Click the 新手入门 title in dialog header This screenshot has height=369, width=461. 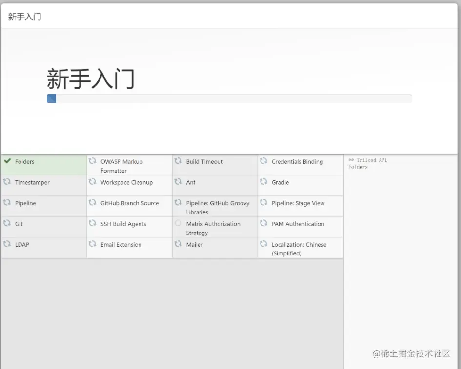25,17
